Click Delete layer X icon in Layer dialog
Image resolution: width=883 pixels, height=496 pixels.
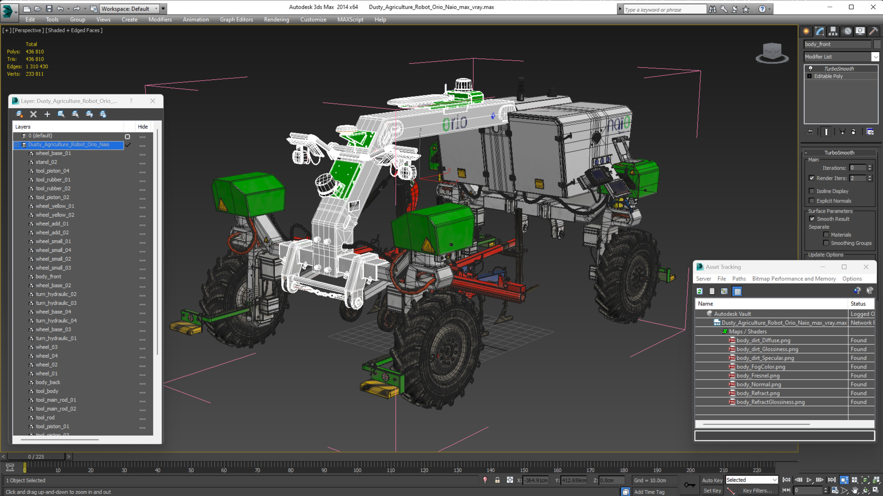[x=33, y=114]
